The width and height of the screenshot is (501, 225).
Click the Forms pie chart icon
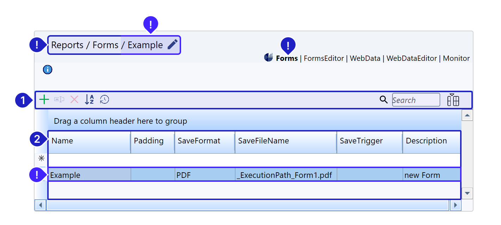point(269,57)
